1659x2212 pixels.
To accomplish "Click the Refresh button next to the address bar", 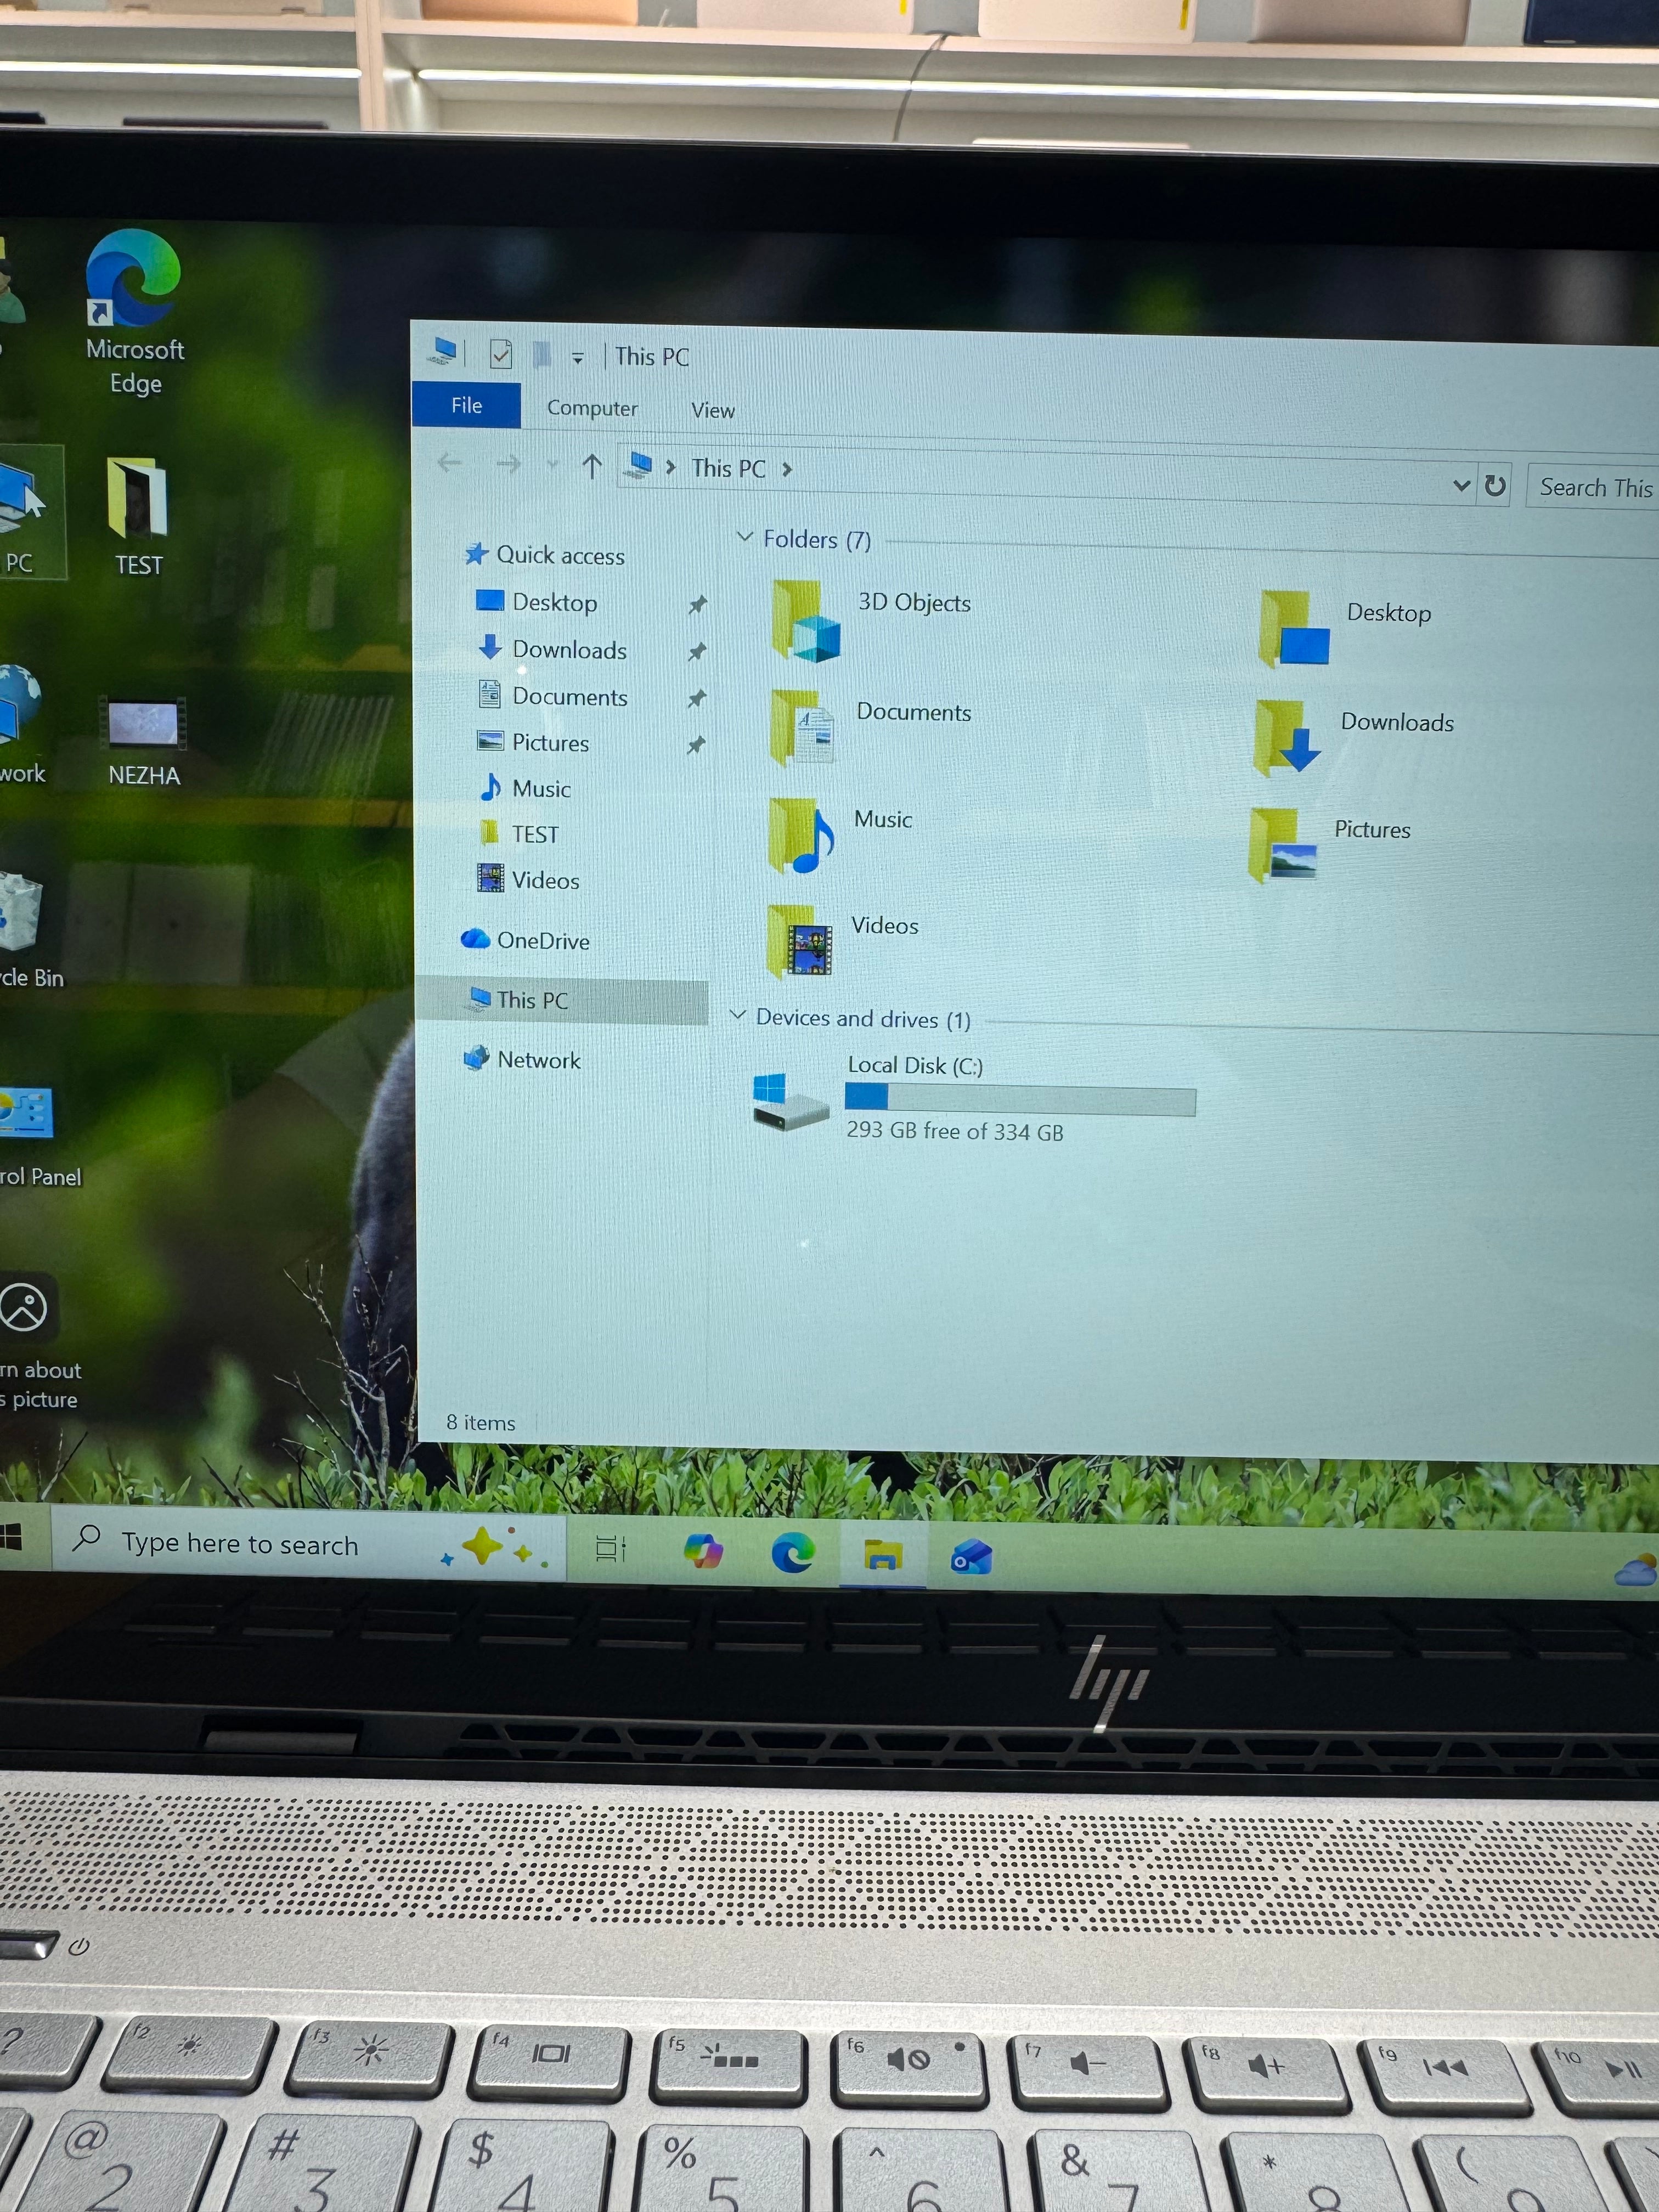I will click(1495, 485).
